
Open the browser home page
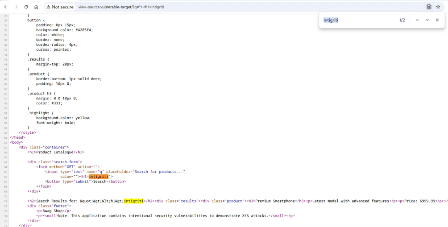(x=36, y=7)
